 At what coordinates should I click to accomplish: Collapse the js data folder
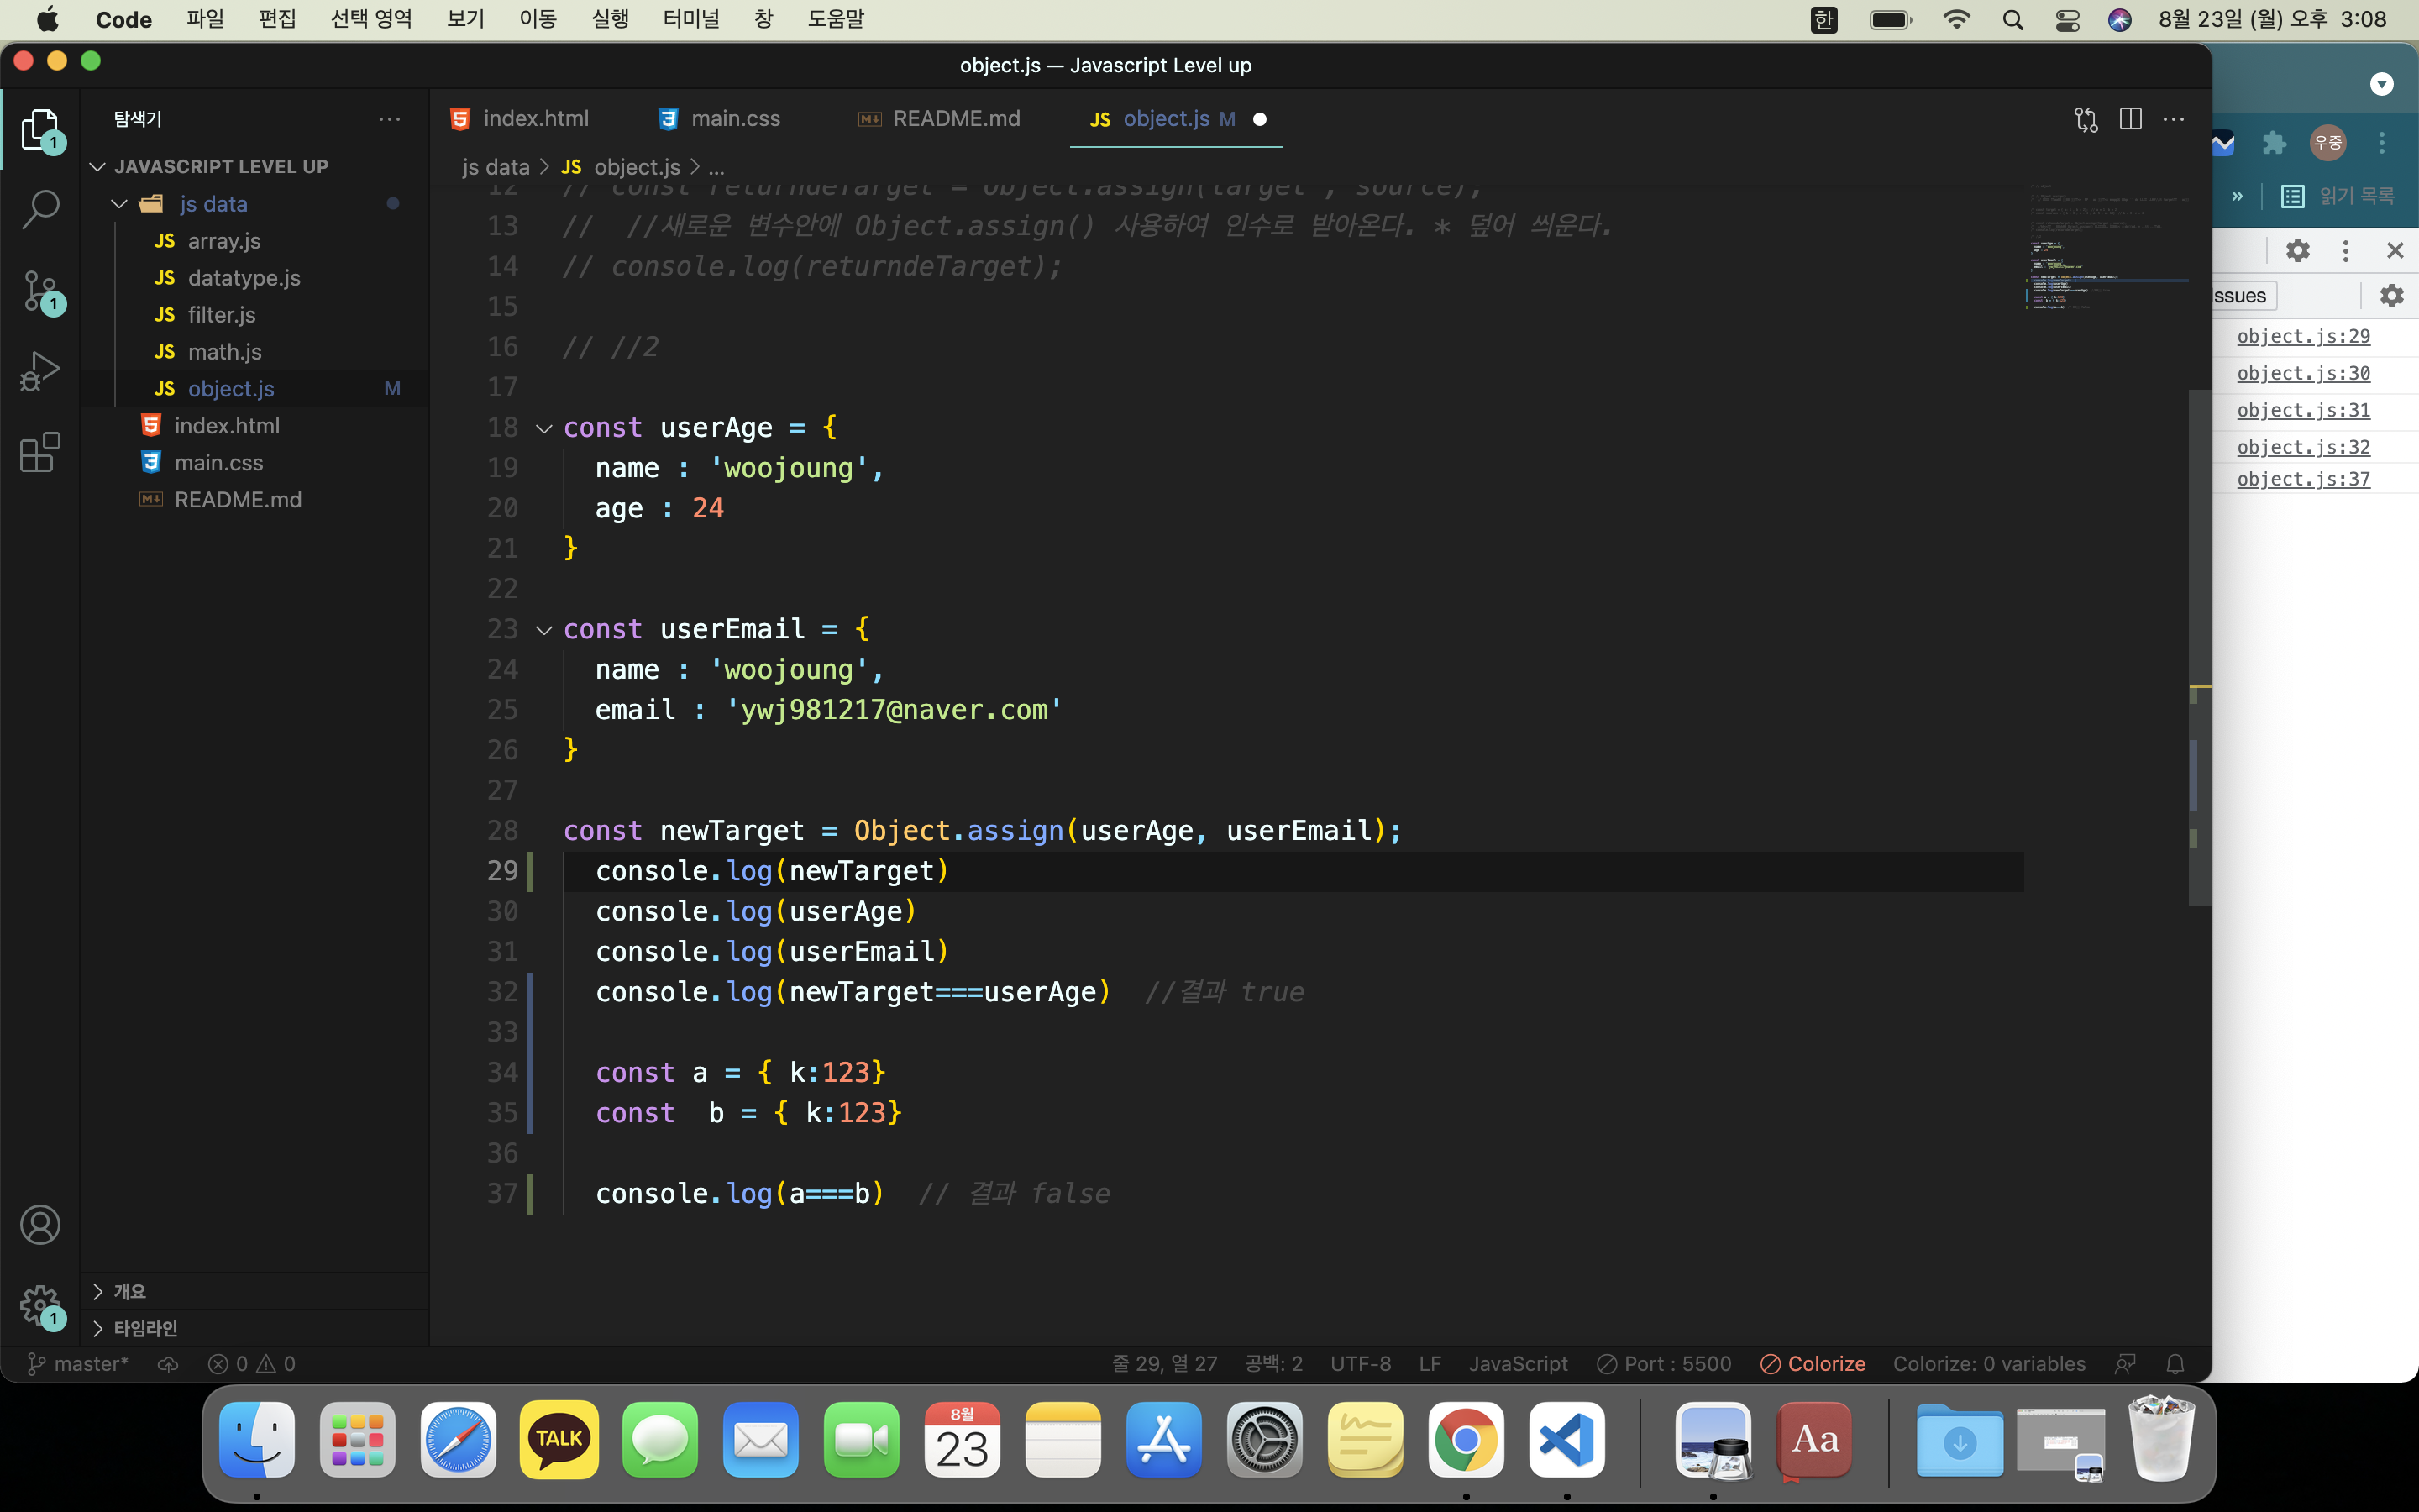click(x=119, y=204)
